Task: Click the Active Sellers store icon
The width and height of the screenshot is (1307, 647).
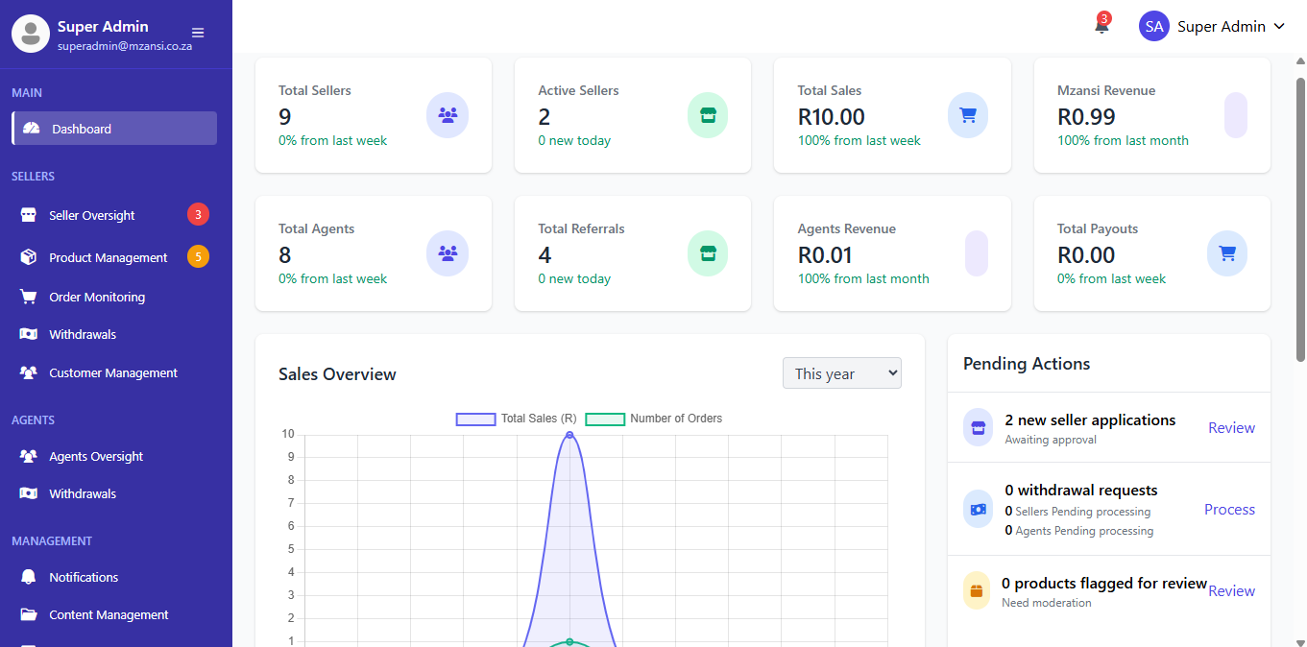Action: 708,115
